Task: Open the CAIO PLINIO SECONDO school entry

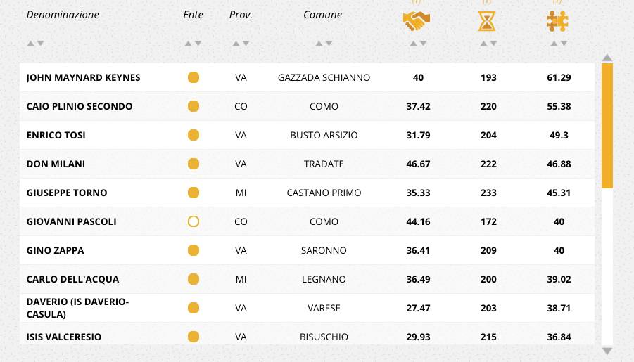Action: coord(80,106)
